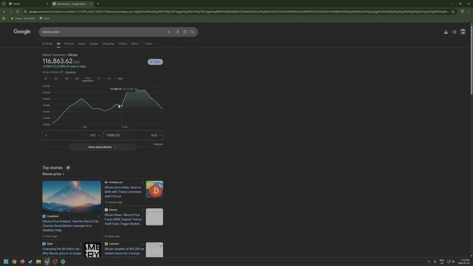
Task: Start voice search with the microphone icon
Action: click(x=177, y=32)
